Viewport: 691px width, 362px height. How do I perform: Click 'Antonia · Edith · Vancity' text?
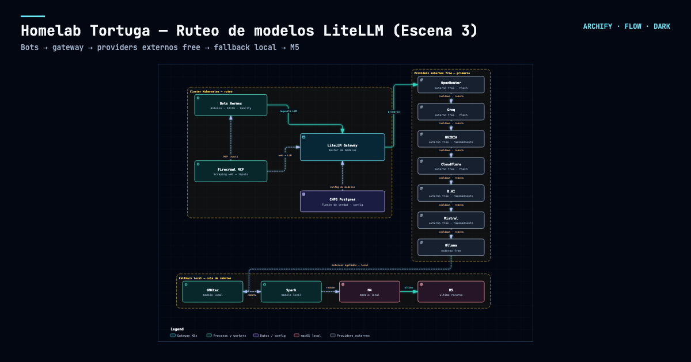point(230,108)
